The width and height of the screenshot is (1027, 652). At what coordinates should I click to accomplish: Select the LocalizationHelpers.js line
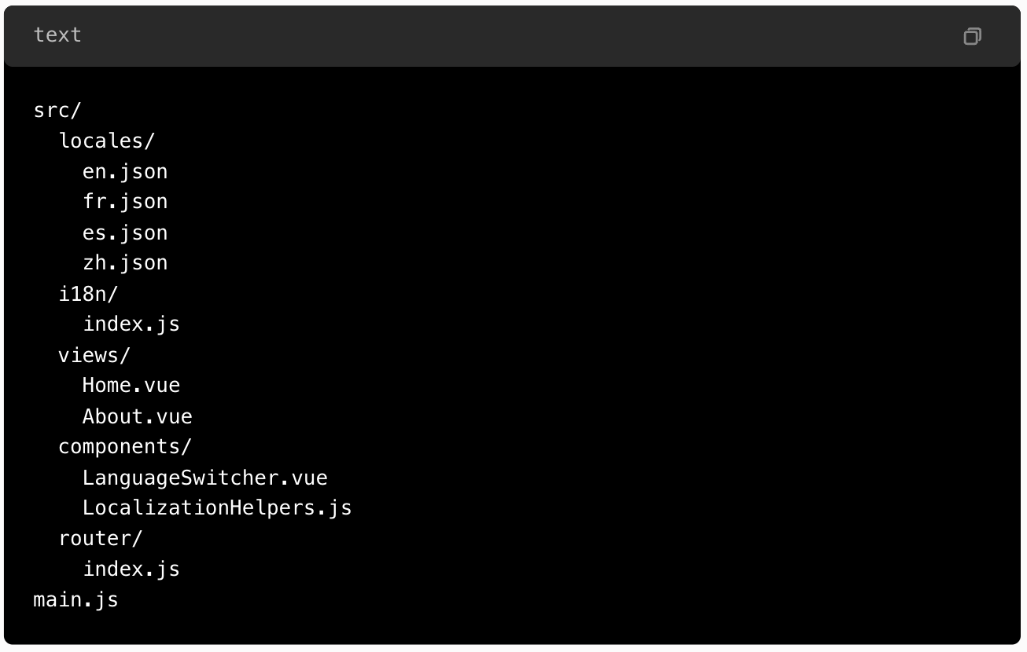[217, 508]
